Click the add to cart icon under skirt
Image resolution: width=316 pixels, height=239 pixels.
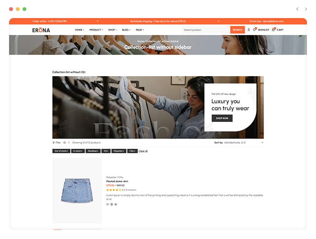112,204
